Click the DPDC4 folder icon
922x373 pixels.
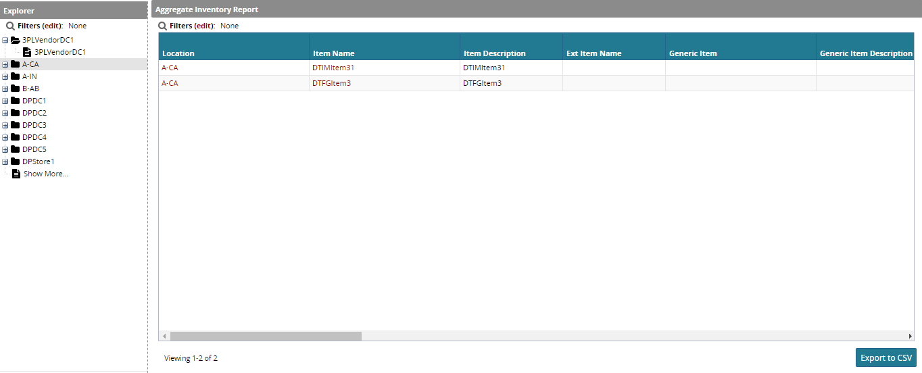pyautogui.click(x=16, y=137)
